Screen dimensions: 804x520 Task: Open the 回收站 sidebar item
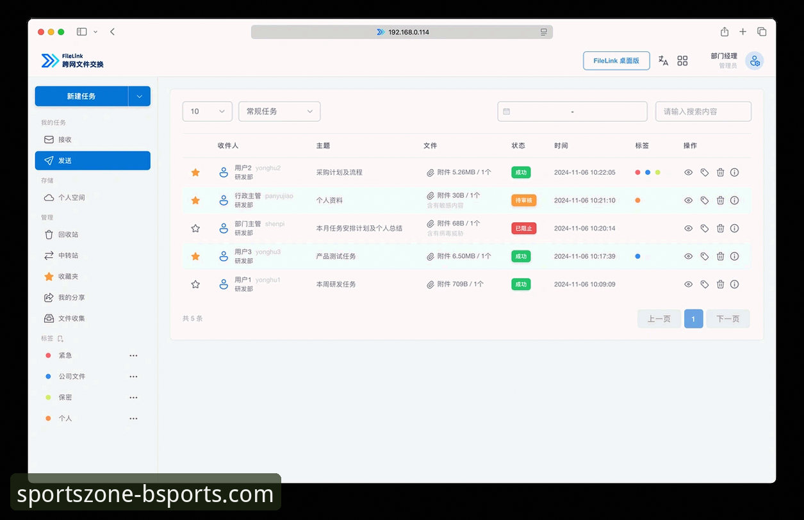point(67,234)
